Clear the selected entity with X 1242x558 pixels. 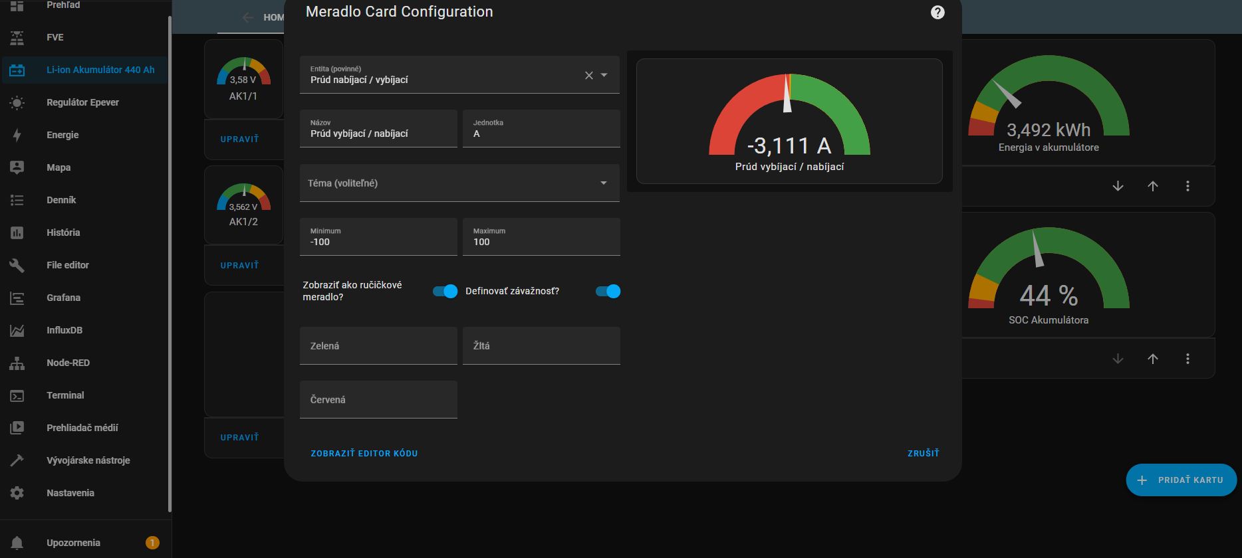pos(589,75)
